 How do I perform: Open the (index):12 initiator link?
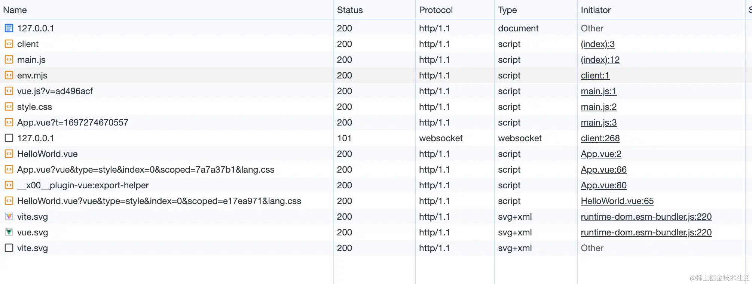pos(600,60)
